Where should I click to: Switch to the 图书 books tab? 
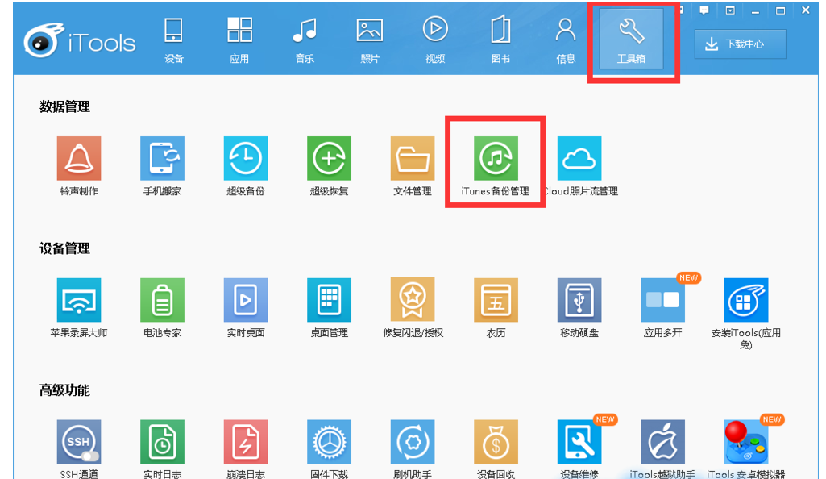point(500,40)
